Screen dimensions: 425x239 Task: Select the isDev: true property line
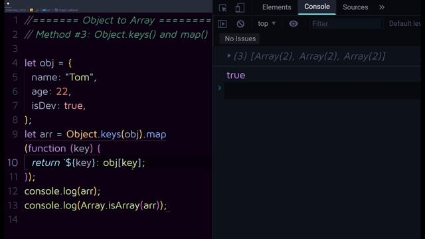click(x=58, y=106)
